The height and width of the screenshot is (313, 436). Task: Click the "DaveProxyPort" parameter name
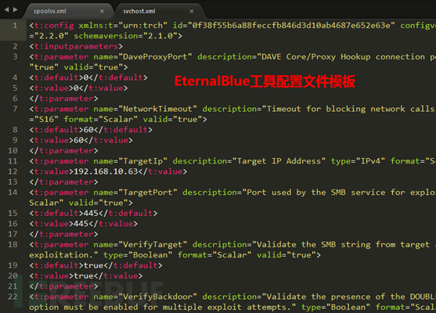(x=155, y=56)
